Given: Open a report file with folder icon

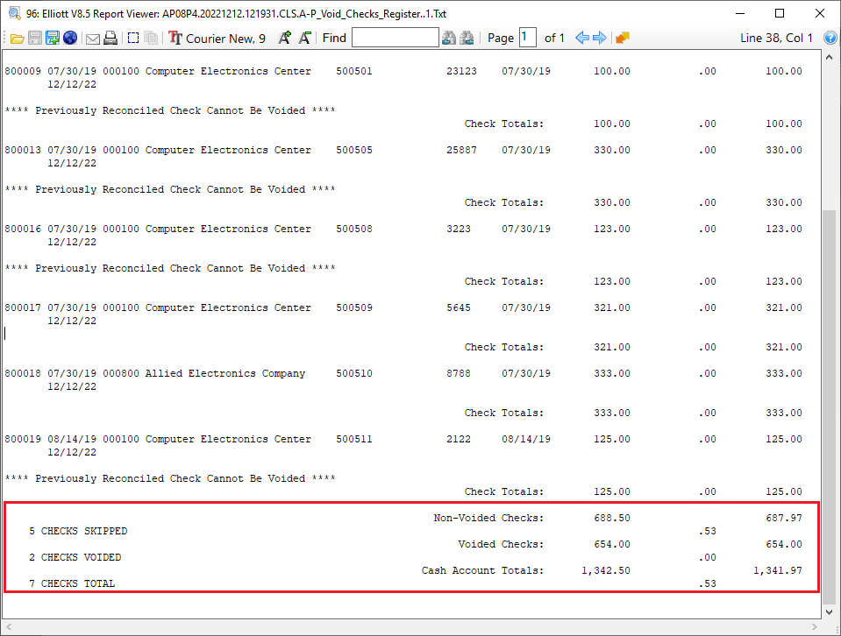Looking at the screenshot, I should pos(18,38).
